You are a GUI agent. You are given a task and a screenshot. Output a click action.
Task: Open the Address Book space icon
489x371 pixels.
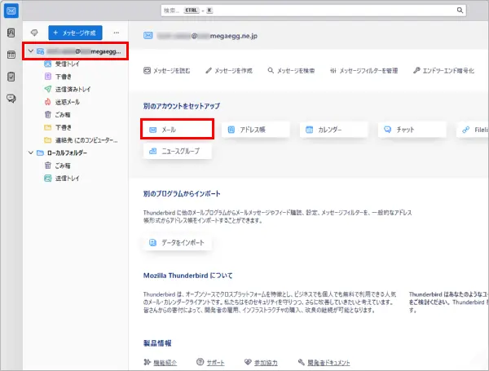click(11, 33)
